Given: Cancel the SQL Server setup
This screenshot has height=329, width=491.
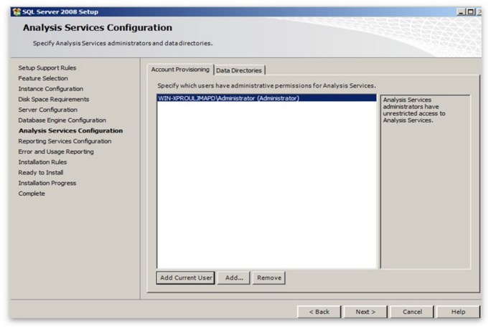Looking at the screenshot, I should [x=412, y=312].
